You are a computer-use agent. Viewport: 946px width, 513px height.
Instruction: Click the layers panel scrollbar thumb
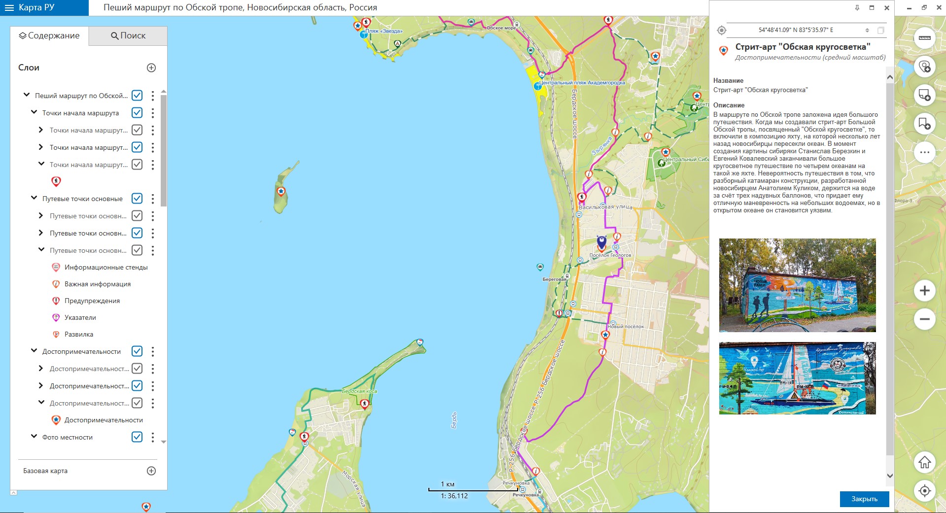click(164, 150)
